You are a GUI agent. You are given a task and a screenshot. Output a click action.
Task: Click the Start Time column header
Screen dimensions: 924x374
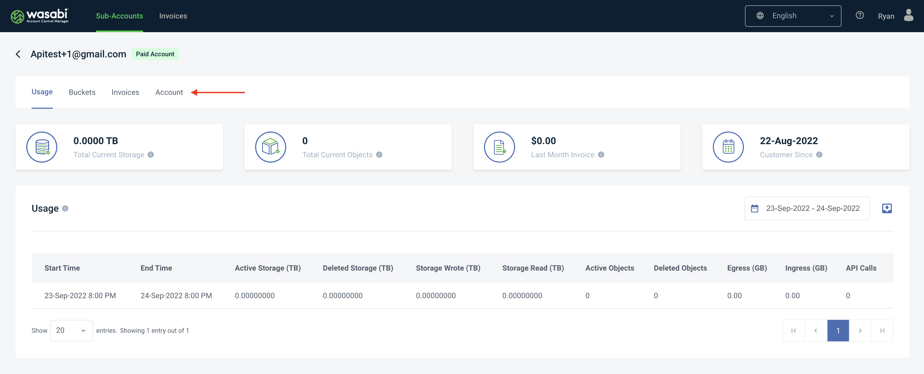(x=62, y=268)
